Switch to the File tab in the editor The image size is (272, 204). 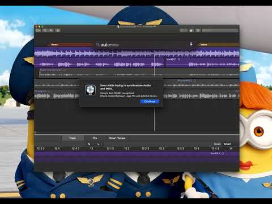pos(95,138)
